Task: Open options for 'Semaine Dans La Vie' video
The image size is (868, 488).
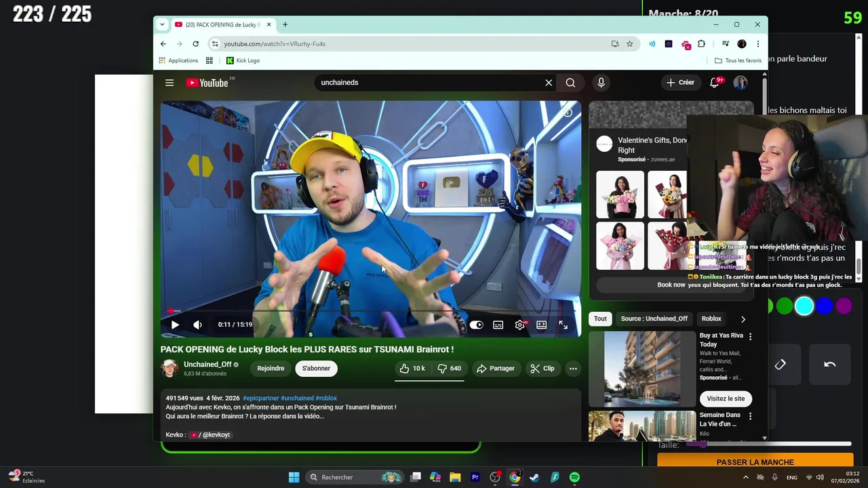Action: [750, 415]
